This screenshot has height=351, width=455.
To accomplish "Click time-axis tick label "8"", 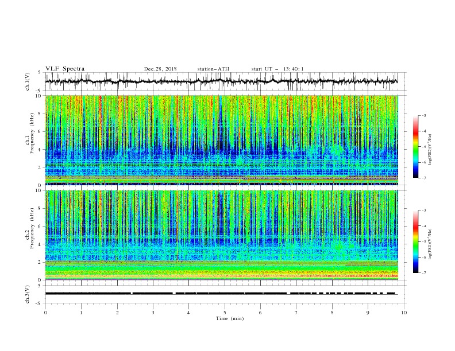I will (332, 313).
